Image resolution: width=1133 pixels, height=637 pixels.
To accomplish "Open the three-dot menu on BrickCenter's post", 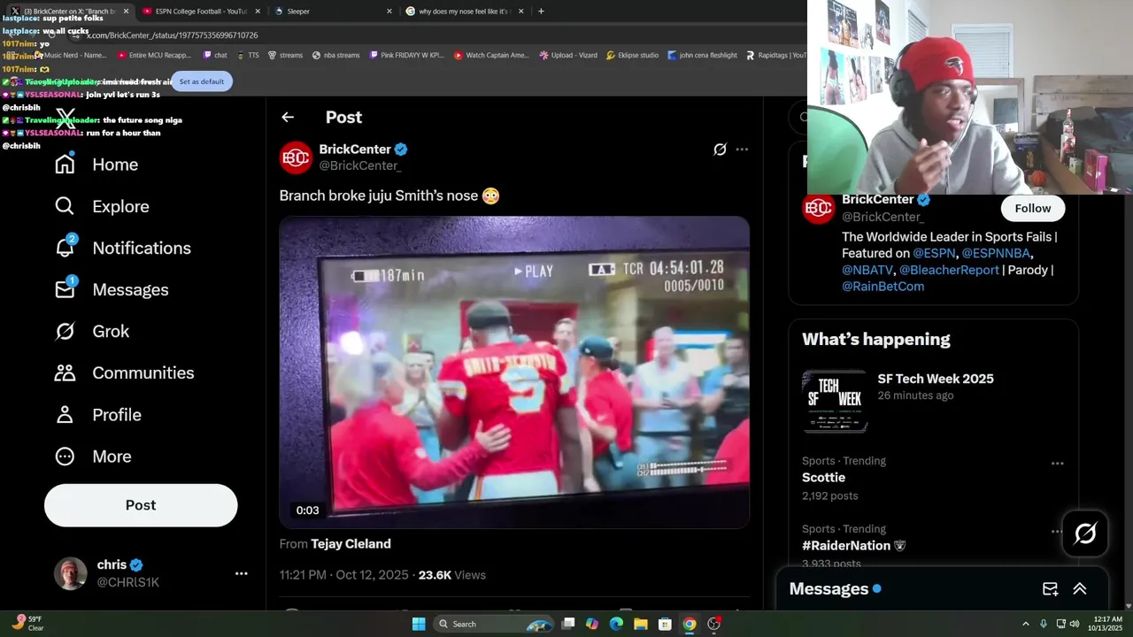I will click(742, 150).
